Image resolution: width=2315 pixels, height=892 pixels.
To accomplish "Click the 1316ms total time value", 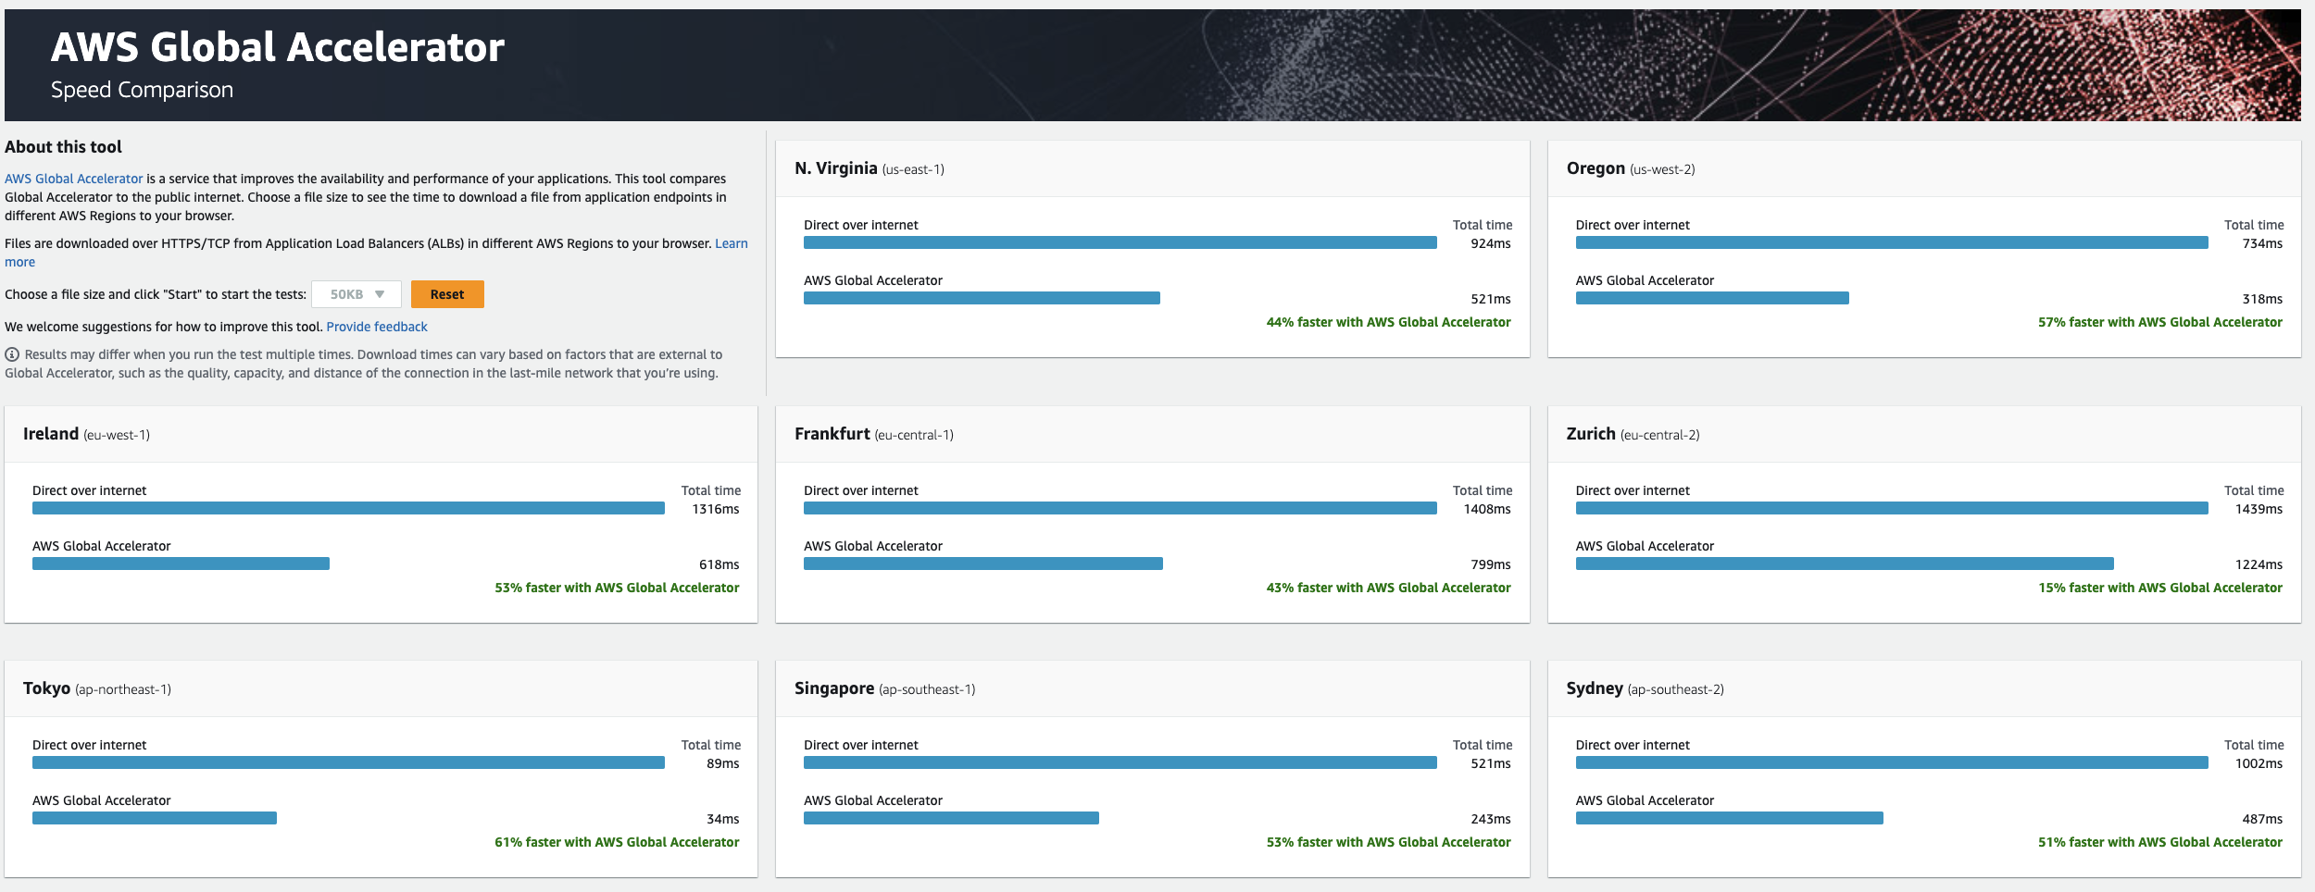I will [716, 509].
